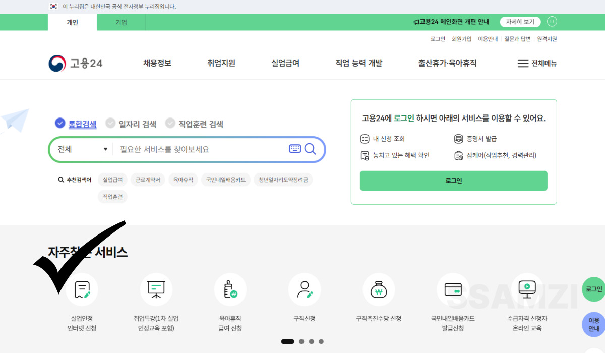Go to third carousel page dot
This screenshot has height=353, width=605.
312,341
